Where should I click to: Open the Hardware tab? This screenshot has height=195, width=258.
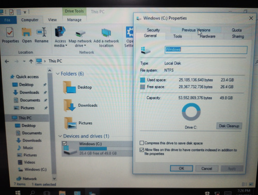[207, 36]
